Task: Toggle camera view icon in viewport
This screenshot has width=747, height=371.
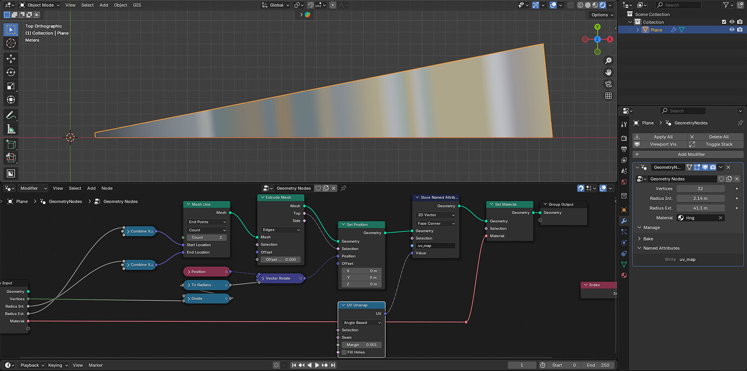Action: (x=608, y=84)
